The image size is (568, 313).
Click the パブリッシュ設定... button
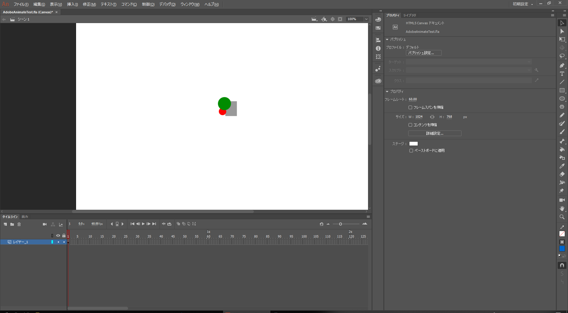click(x=424, y=53)
